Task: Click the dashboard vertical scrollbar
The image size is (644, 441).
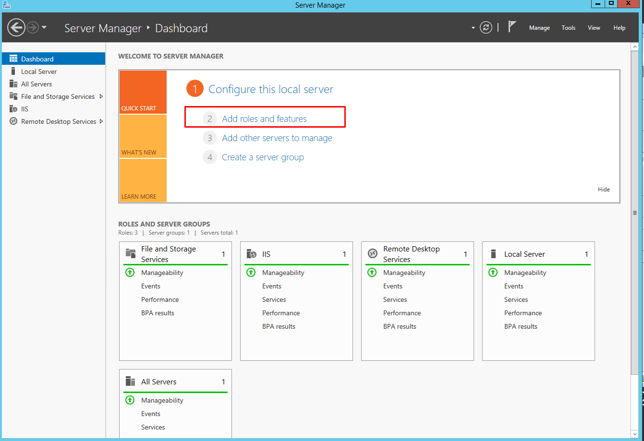Action: (635, 213)
